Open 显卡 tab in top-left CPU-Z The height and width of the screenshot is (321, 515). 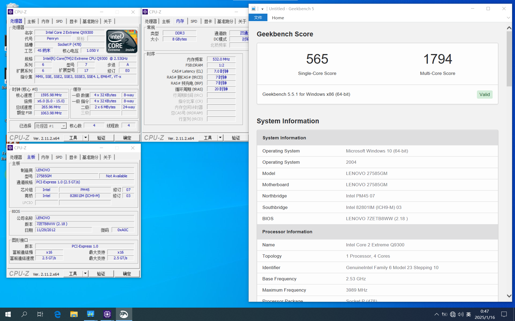tap(73, 21)
